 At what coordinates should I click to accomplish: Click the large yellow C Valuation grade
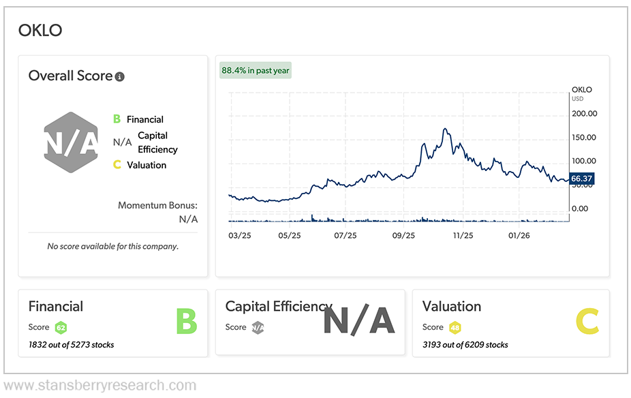[587, 321]
